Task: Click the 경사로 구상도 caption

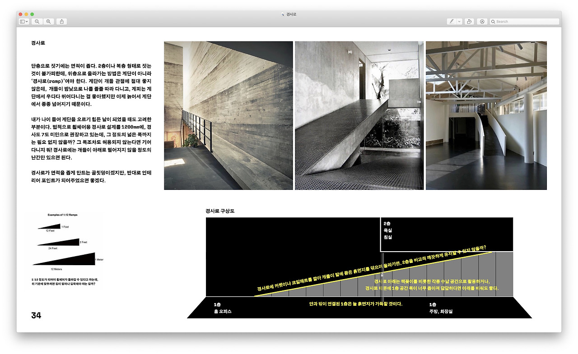Action: pos(220,211)
